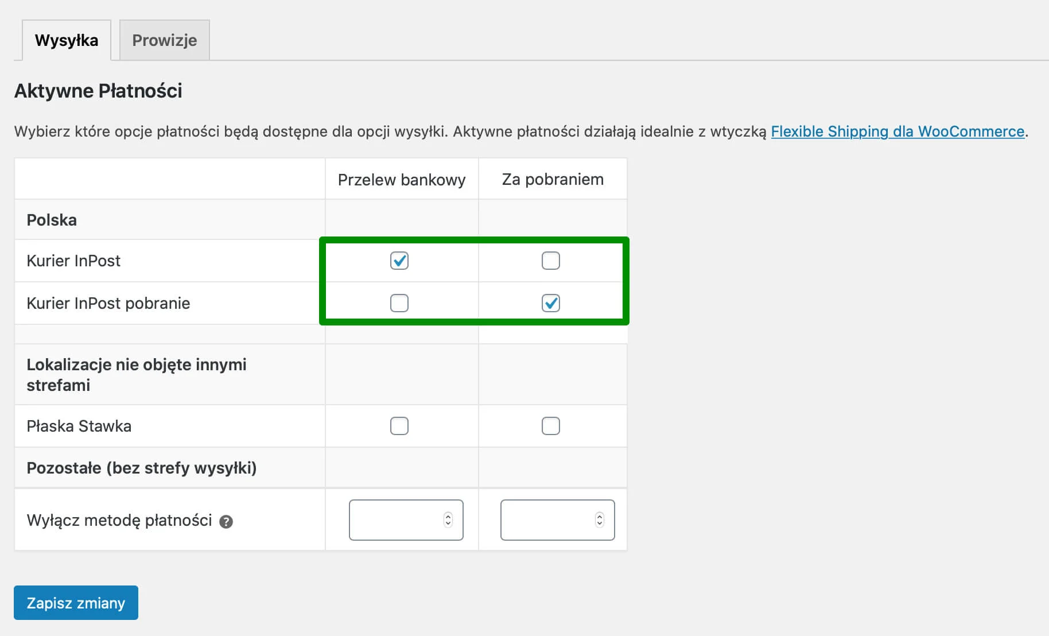Open the Flexible Shipping dla WooCommerce link
Image resolution: width=1049 pixels, height=636 pixels.
pos(898,131)
